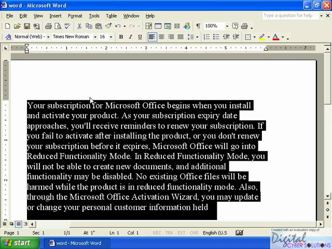This screenshot has height=249, width=332.
Task: Save the document with floppy disk icon
Action: (x=26, y=26)
